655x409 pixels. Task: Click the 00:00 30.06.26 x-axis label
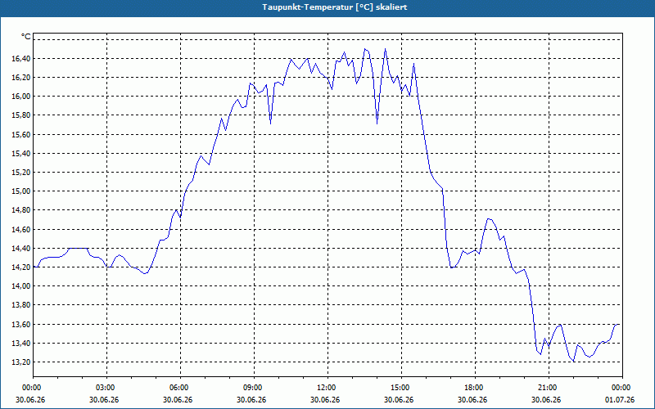click(x=30, y=393)
